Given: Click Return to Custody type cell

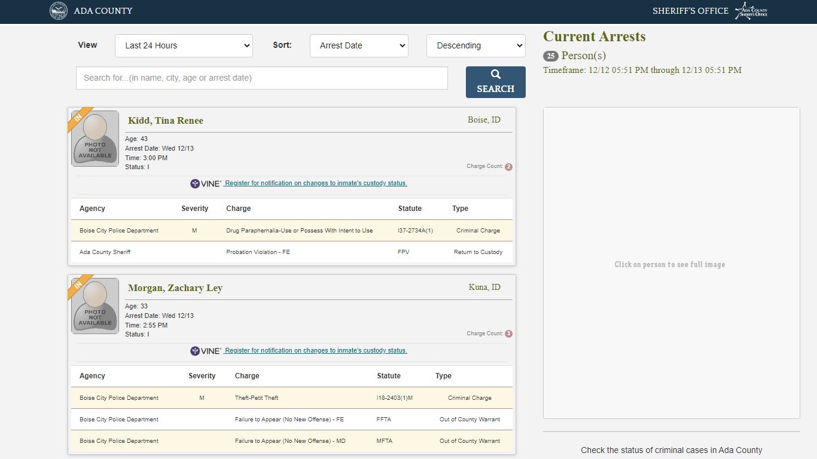Looking at the screenshot, I should (x=478, y=252).
